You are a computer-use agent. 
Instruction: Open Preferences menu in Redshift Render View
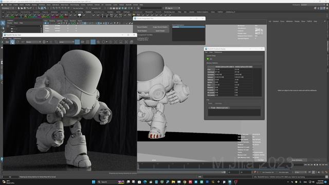(x=17, y=39)
